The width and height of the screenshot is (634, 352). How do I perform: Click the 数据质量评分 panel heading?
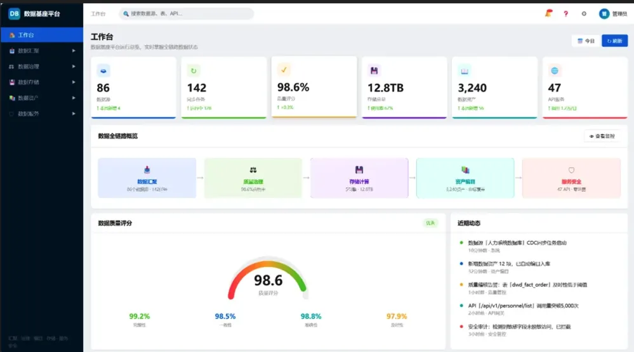pyautogui.click(x=115, y=223)
